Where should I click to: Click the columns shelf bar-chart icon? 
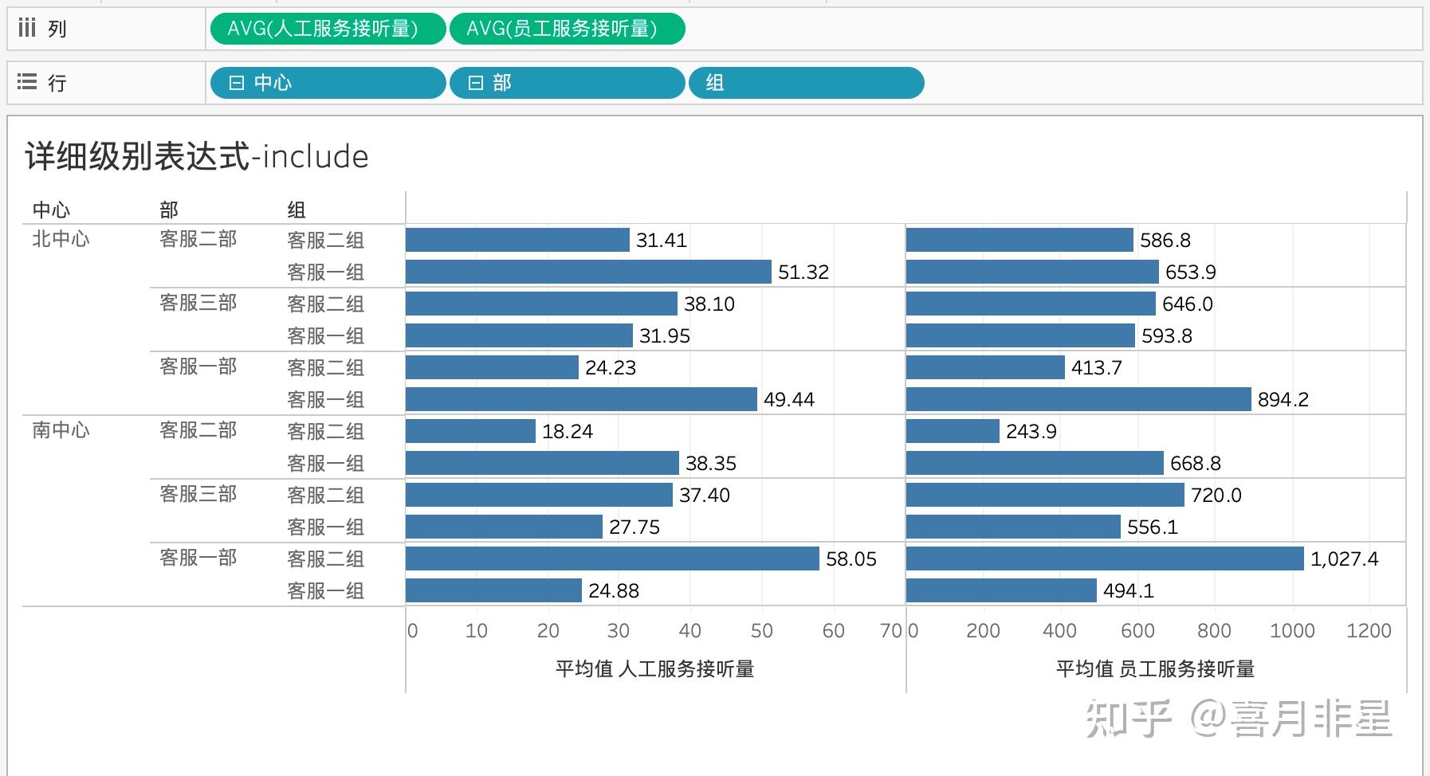pyautogui.click(x=26, y=27)
